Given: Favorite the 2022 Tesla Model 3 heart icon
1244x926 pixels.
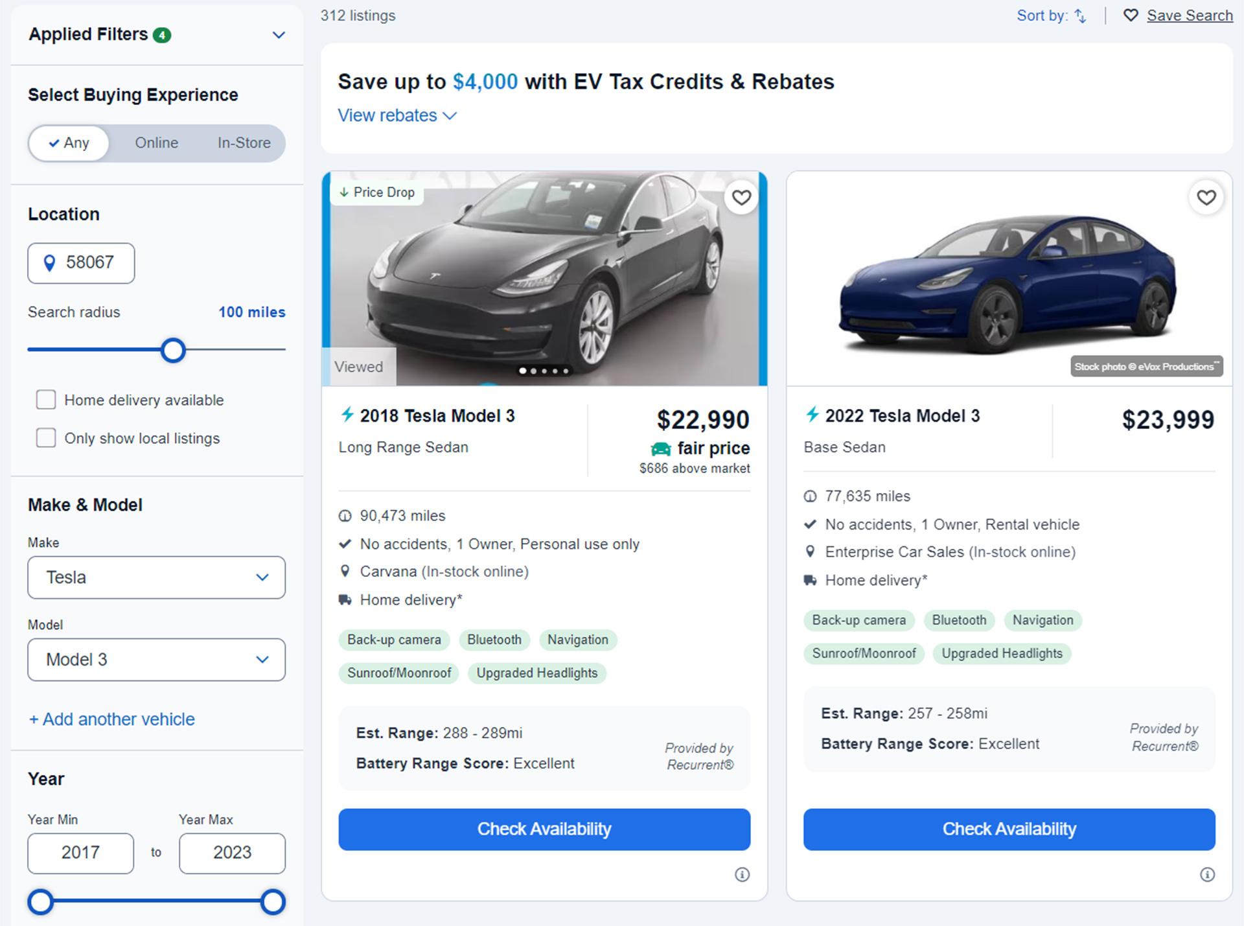Looking at the screenshot, I should click(x=1206, y=197).
